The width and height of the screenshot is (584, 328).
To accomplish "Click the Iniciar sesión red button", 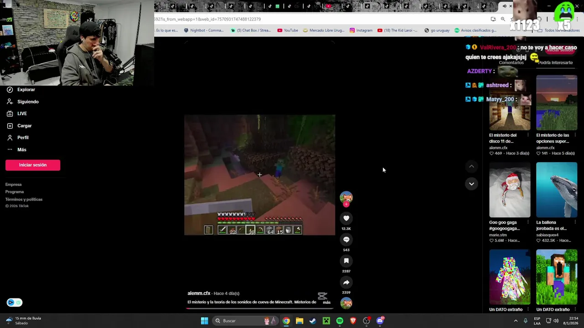I will pos(33,165).
